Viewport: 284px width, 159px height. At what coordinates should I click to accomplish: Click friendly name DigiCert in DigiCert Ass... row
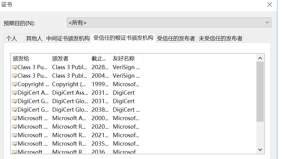[x=124, y=93]
